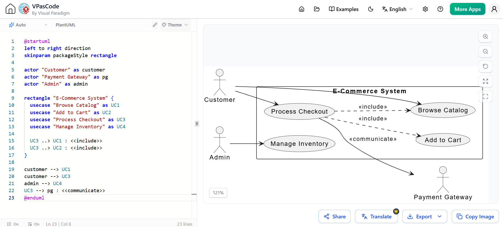Click the Add to Cart use case ellipse

pos(443,140)
